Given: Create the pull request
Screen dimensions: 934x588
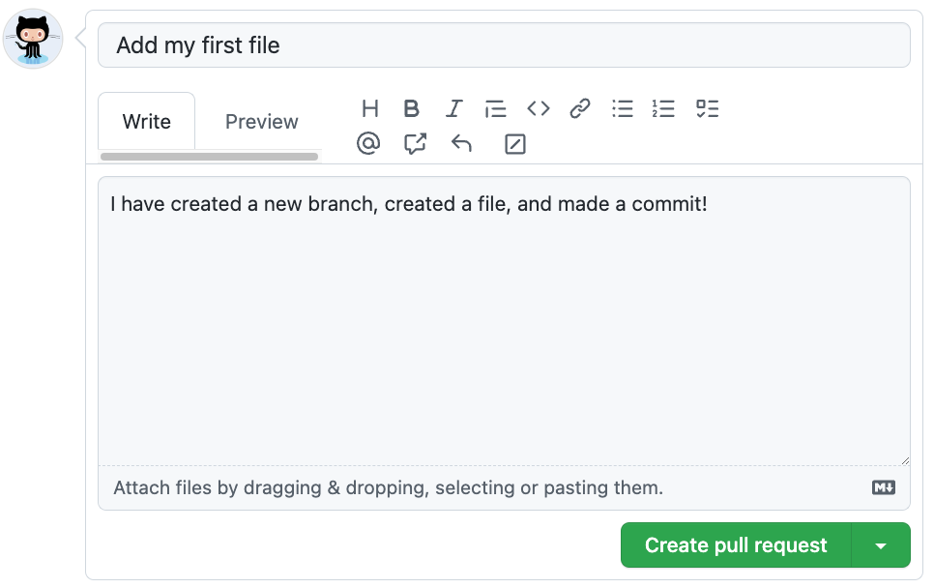Looking at the screenshot, I should coord(735,544).
